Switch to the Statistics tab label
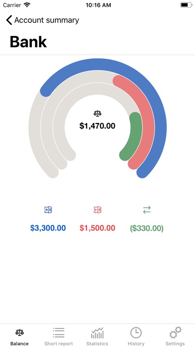This screenshot has width=195, height=347. point(97,344)
